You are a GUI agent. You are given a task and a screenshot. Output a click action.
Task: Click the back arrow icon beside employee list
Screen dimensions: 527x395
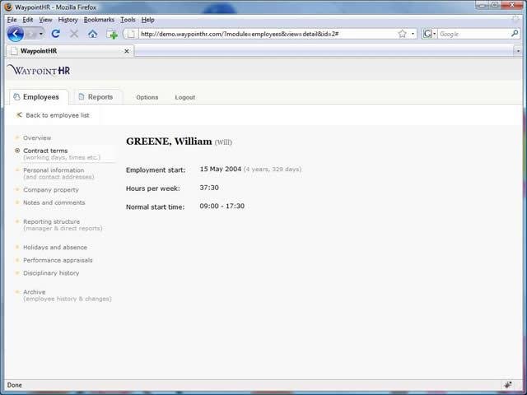pos(19,115)
